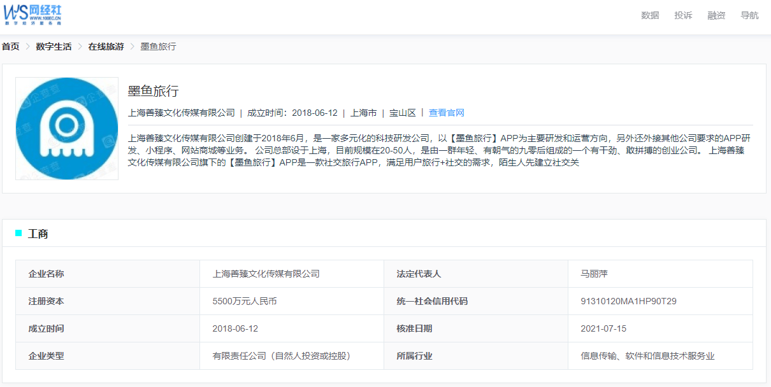Screen dimensions: 771x387
Task: Click the 数字生活 breadcrumb link
Action: tap(54, 46)
